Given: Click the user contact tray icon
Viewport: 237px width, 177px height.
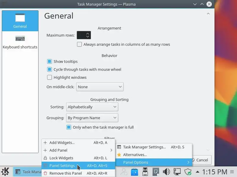Looking at the screenshot, I should (124, 172).
